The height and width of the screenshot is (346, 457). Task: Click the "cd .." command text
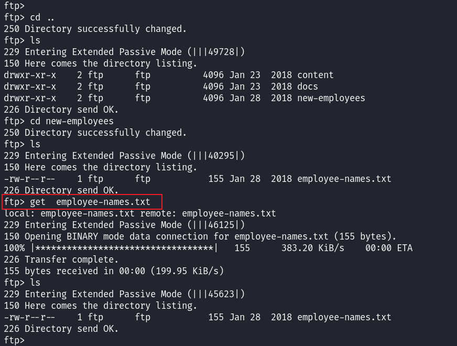pyautogui.click(x=42, y=17)
